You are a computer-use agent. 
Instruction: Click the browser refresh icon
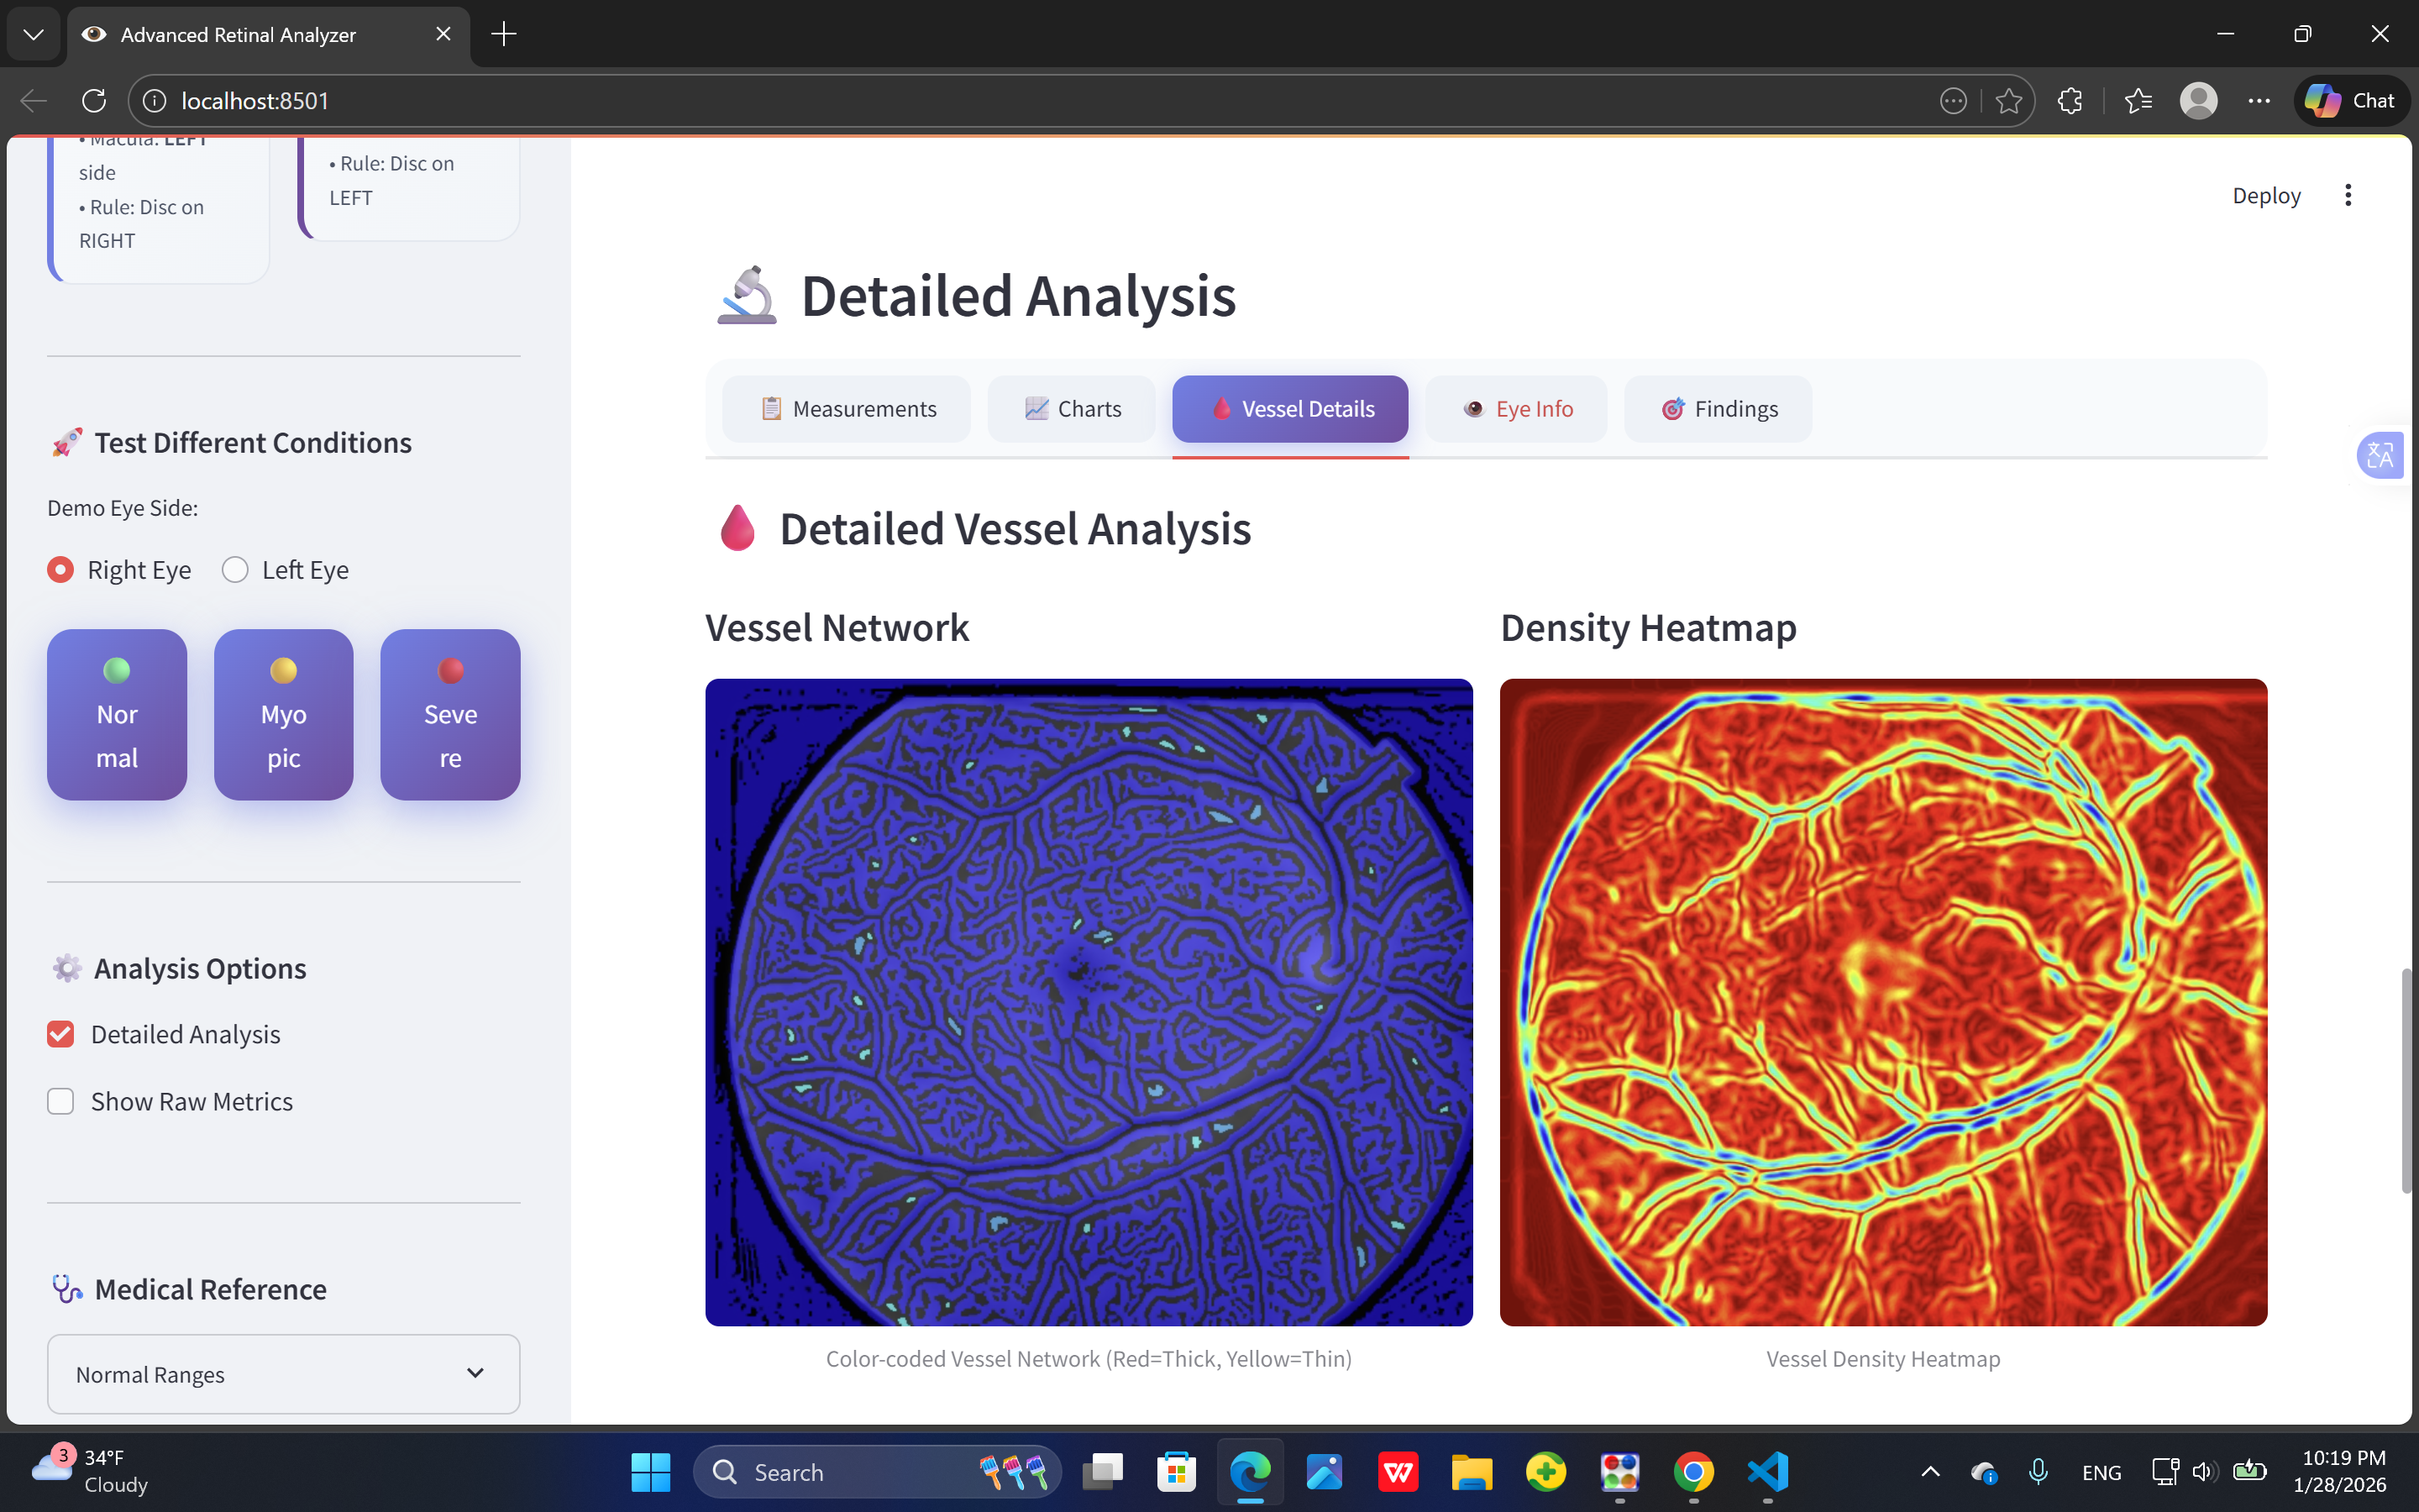pos(94,101)
